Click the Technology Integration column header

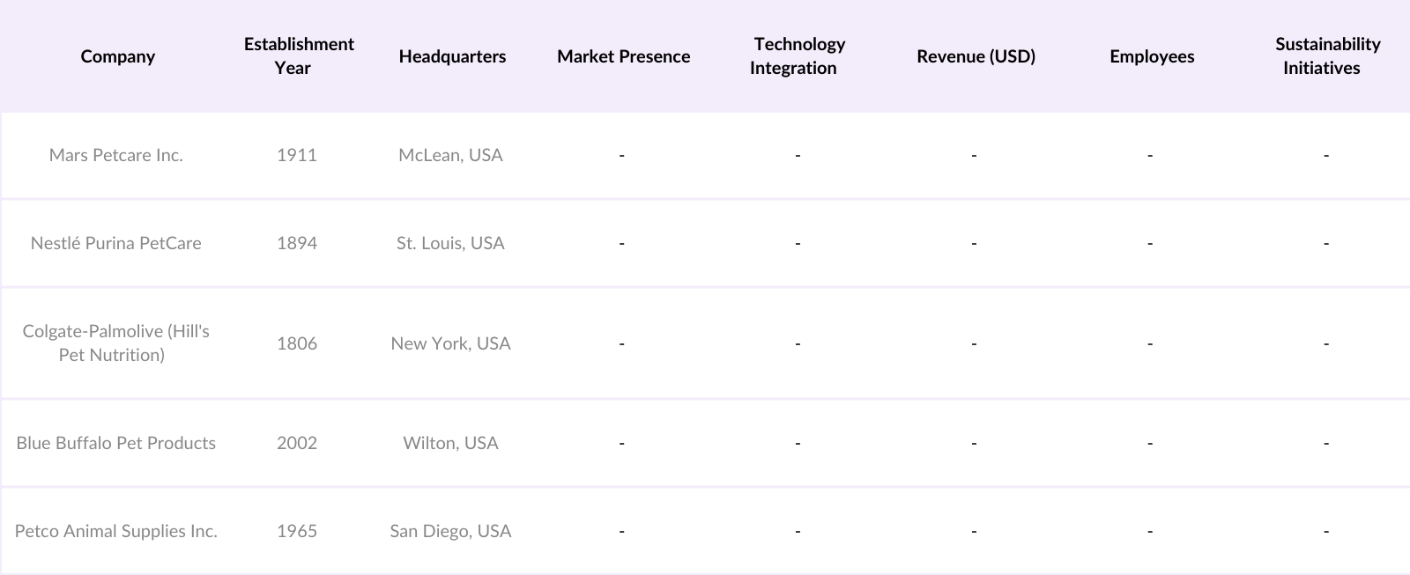[797, 56]
